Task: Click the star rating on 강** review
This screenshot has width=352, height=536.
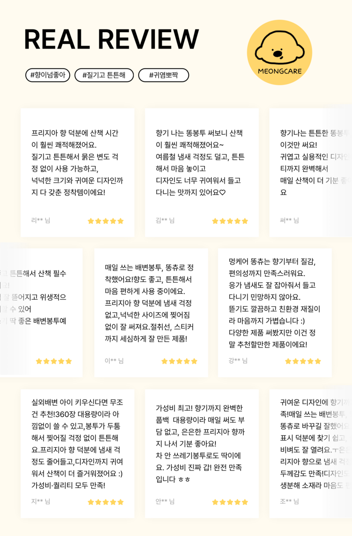Action: tap(303, 361)
